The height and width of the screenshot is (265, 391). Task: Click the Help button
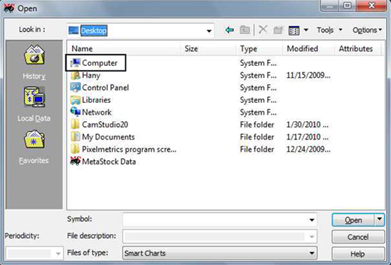pyautogui.click(x=358, y=254)
